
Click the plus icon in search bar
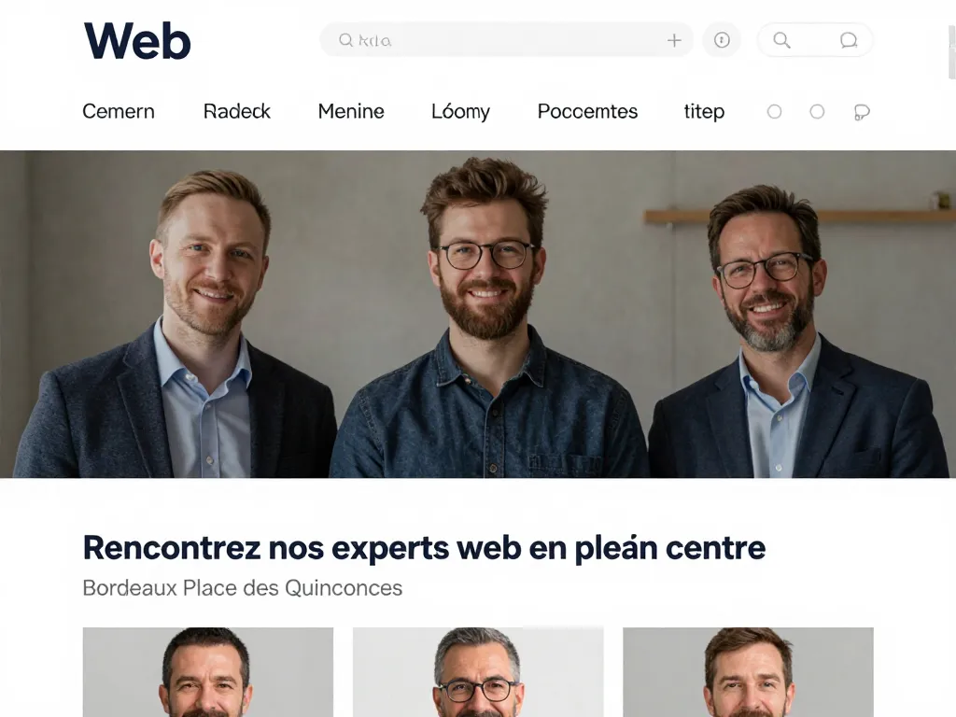[674, 40]
